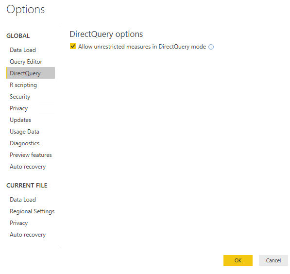This screenshot has height=274, width=290.
Task: Click the info icon beside DirectQuery mode
Action: 211,47
